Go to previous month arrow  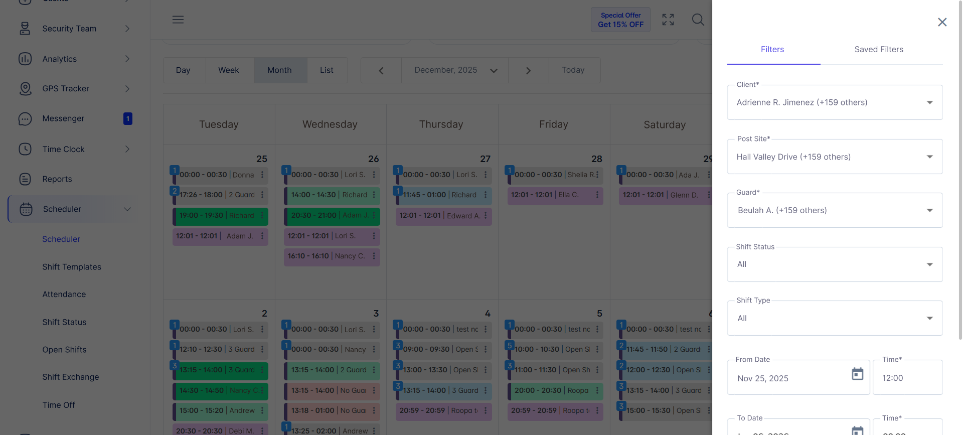click(x=381, y=71)
